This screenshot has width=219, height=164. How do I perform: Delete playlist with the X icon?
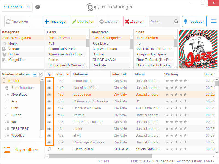(41, 74)
